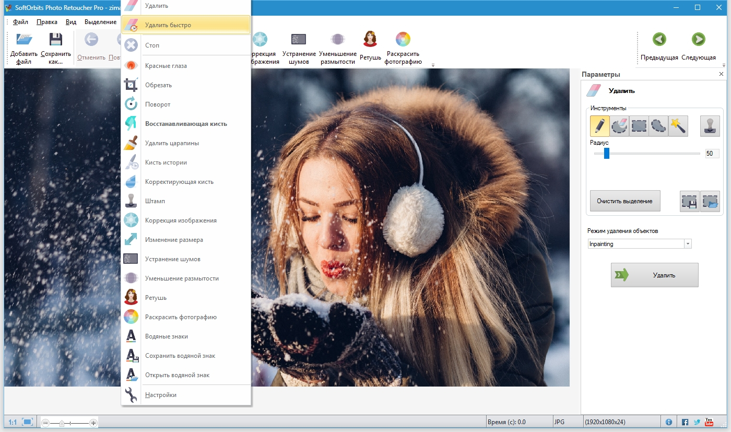Pick the magic wand selection tool
Viewport: 731px width, 432px height.
pos(678,126)
